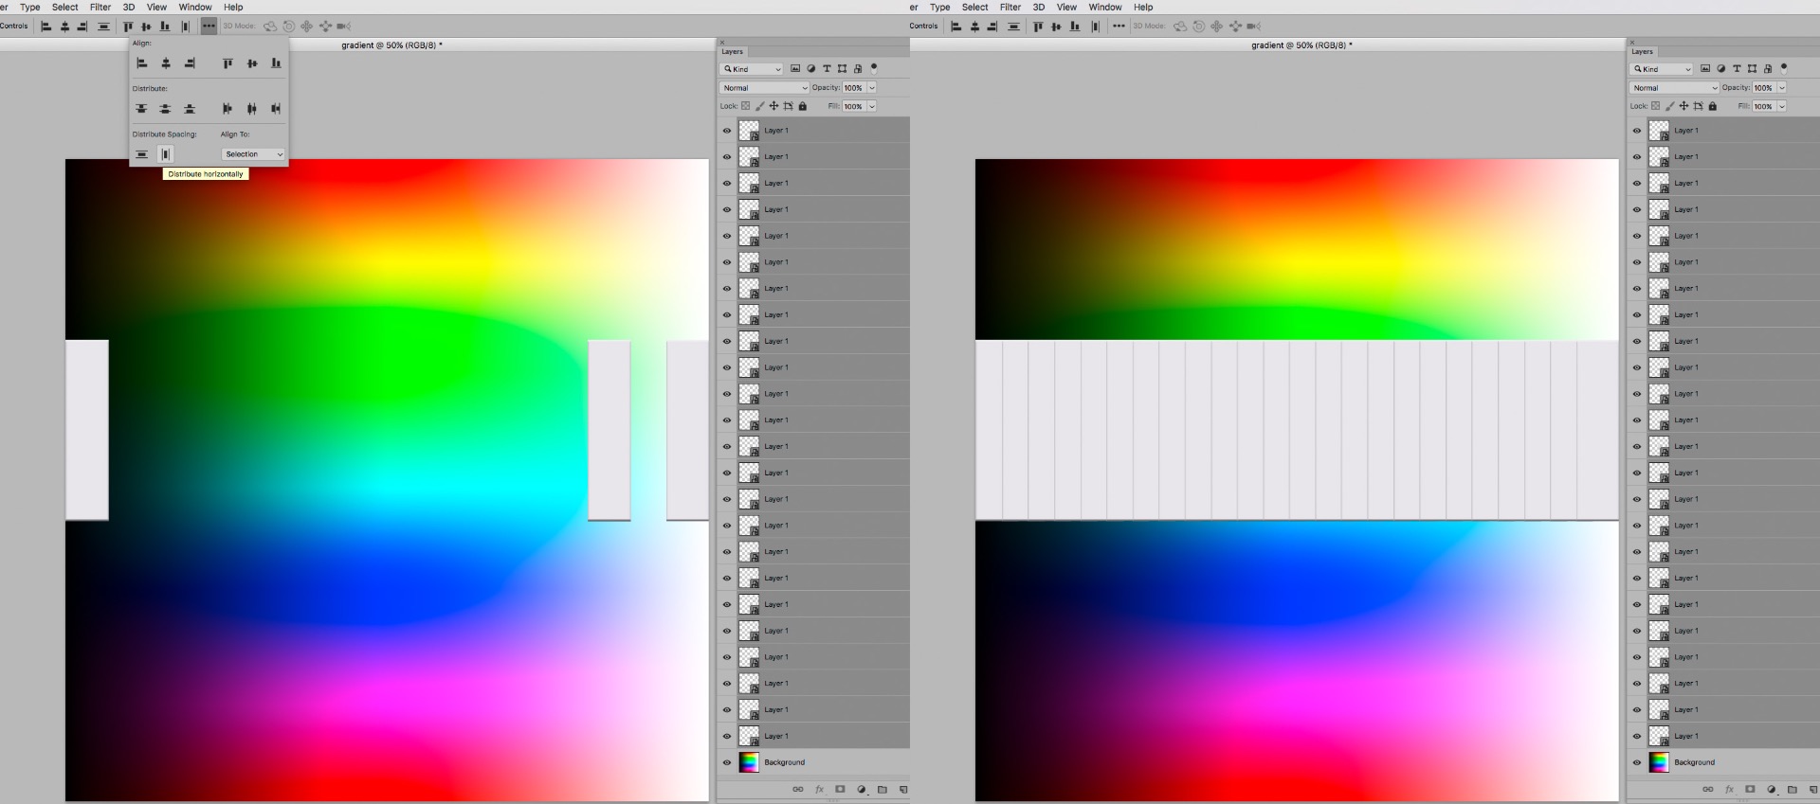Lock all in right Layers panel
This screenshot has width=1820, height=804.
click(1713, 106)
